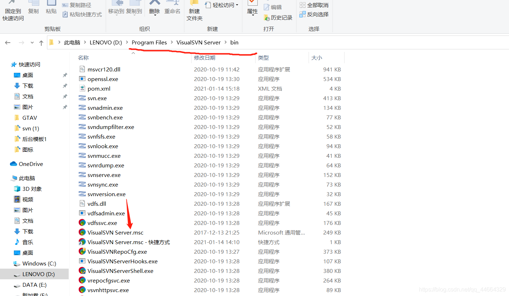This screenshot has height=296, width=509.
Task: Select the svnrdump.exe file name
Action: (x=106, y=165)
